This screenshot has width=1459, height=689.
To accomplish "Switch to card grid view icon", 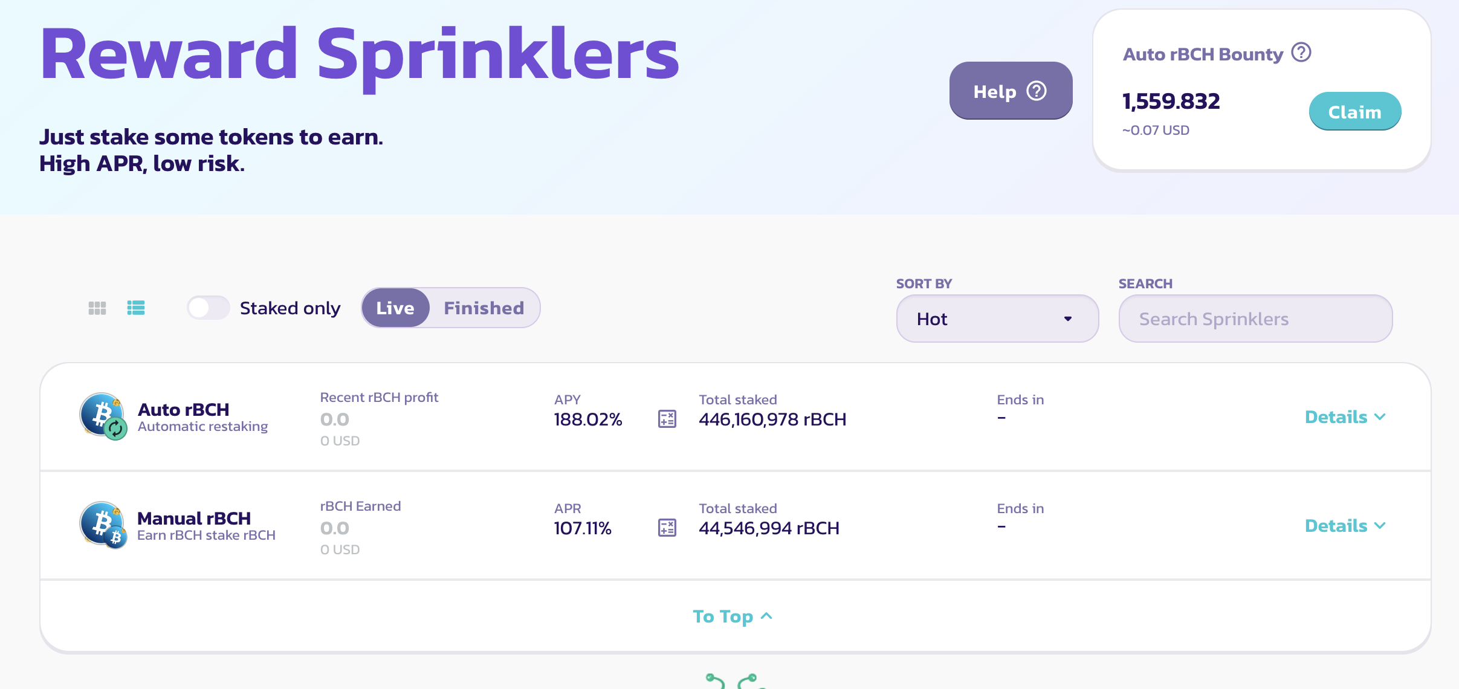I will click(x=97, y=308).
